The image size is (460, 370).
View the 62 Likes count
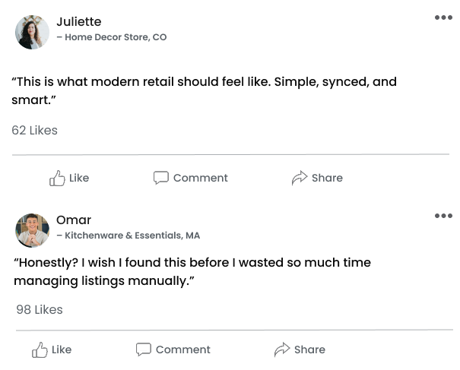click(35, 131)
